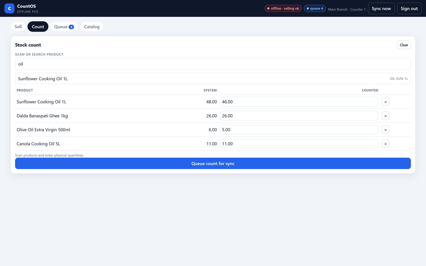
Task: Click the OIL-SUN-1L product code
Action: click(398, 79)
